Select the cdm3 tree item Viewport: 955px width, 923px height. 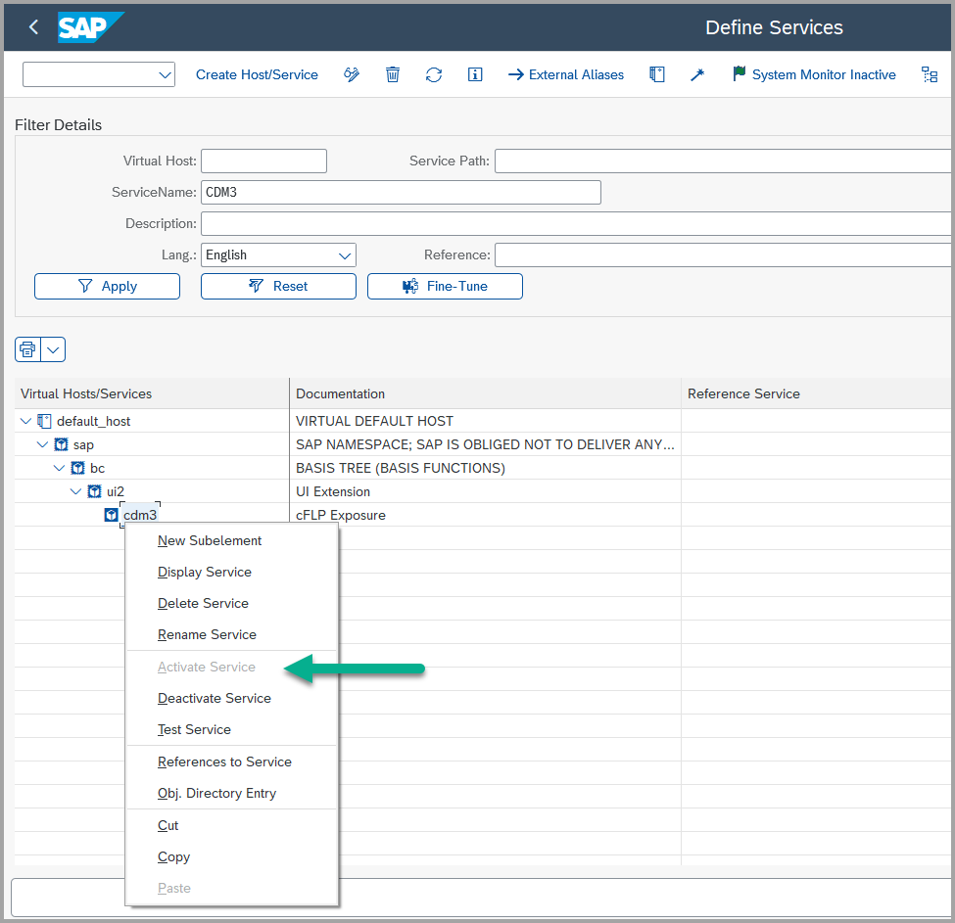click(140, 515)
